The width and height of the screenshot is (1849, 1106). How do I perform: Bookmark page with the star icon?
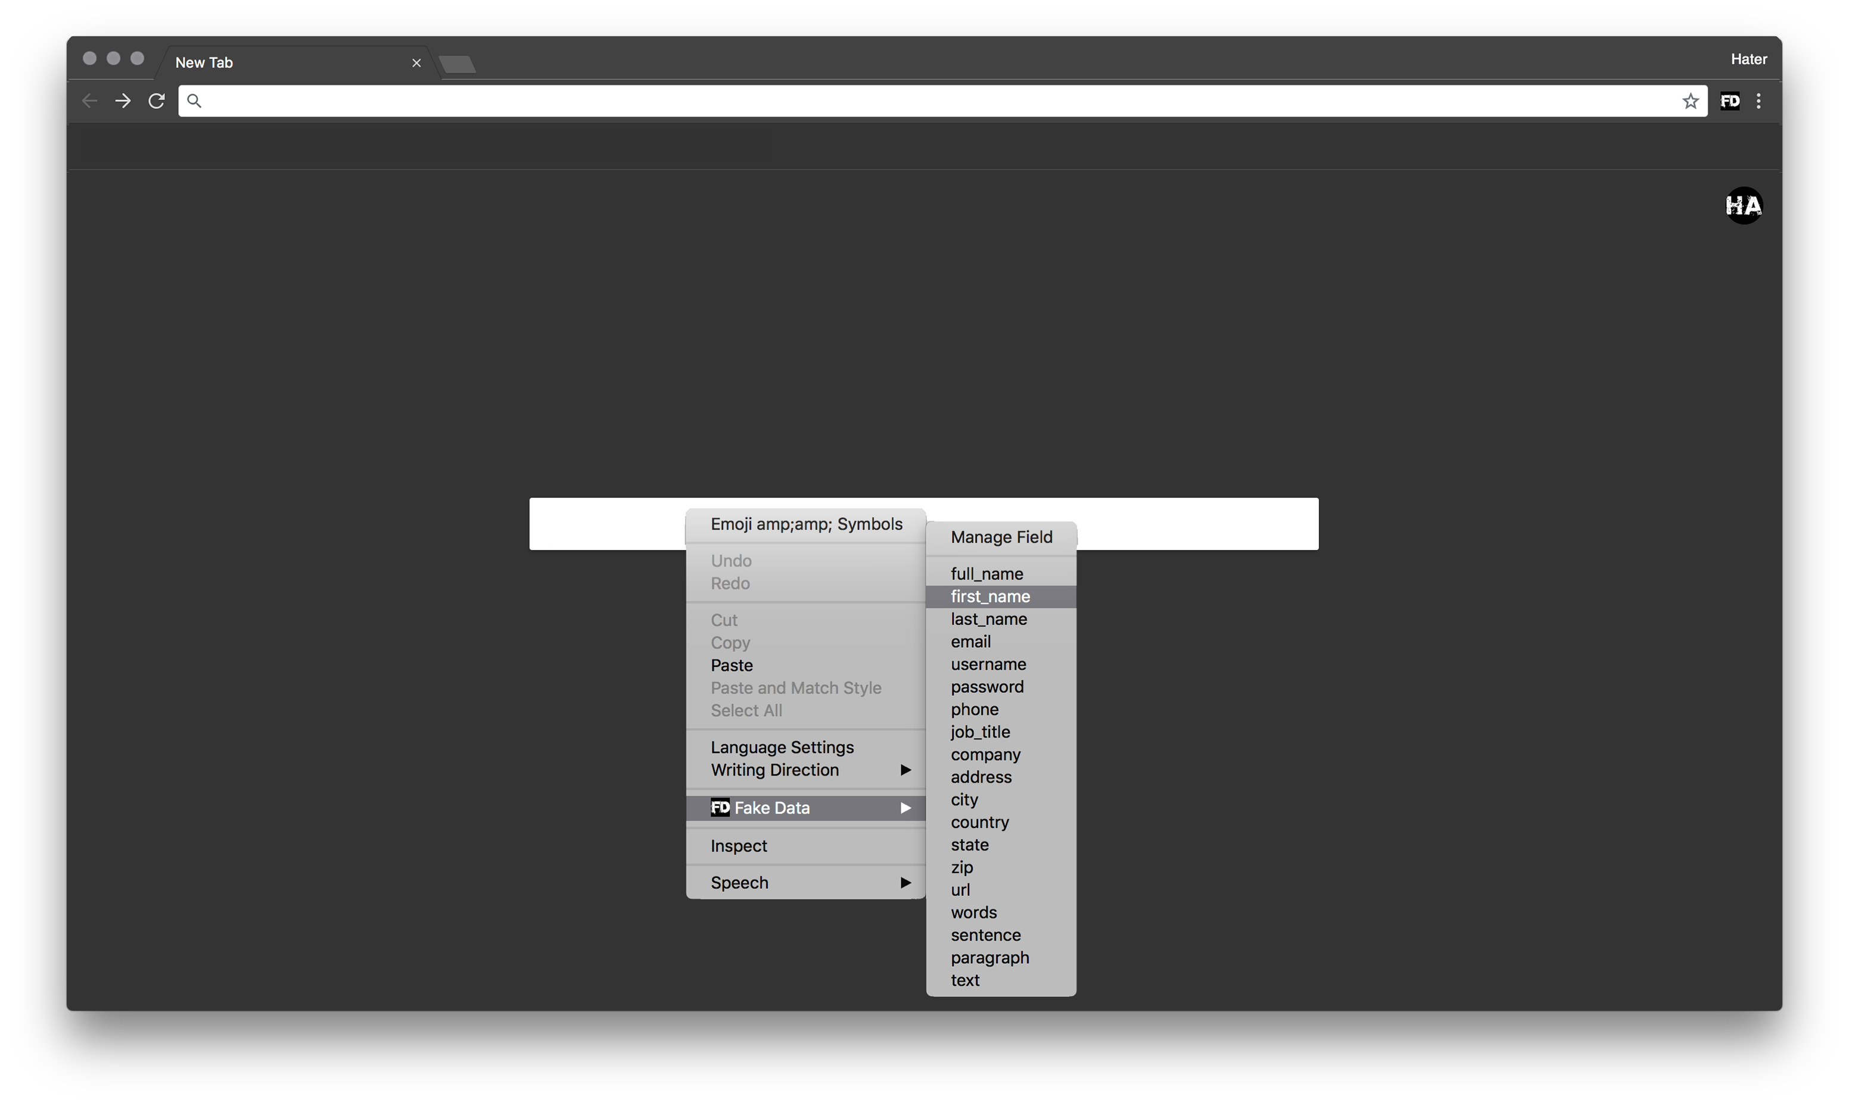(1690, 101)
